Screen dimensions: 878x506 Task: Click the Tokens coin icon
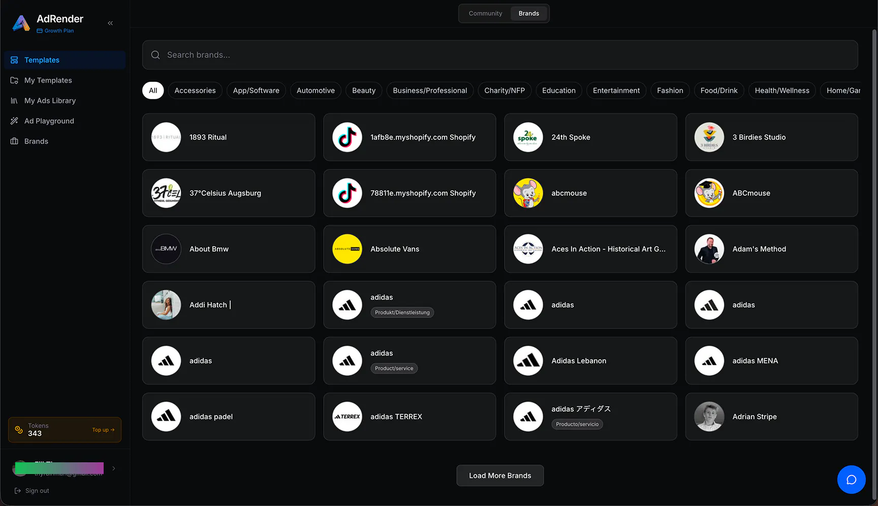(x=19, y=430)
